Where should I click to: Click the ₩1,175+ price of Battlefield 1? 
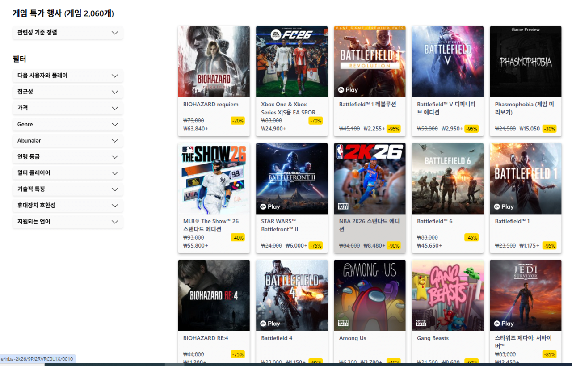(530, 246)
